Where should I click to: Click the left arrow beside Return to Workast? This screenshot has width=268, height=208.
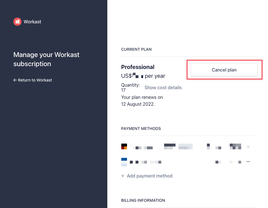click(15, 80)
